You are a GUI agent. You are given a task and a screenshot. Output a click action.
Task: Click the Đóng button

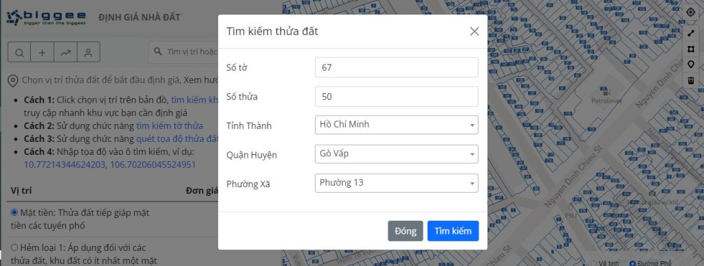click(x=406, y=231)
